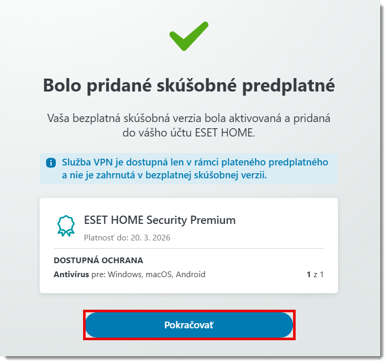
Task: Click the notice line starting "a nie je zahrnutá"
Action: point(164,175)
